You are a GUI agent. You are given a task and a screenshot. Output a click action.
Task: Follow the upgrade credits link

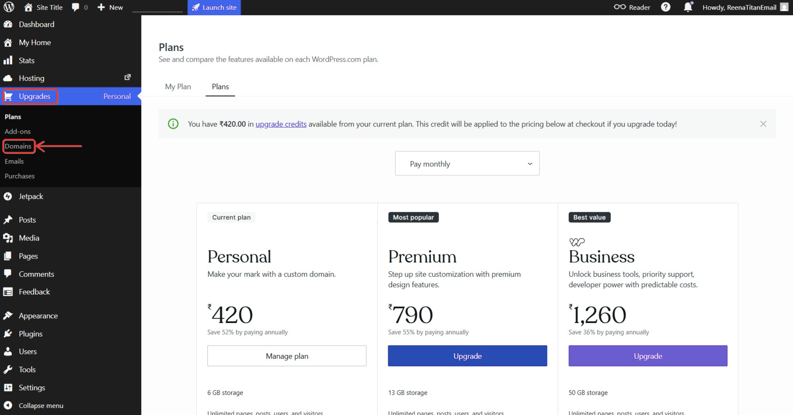pos(281,124)
